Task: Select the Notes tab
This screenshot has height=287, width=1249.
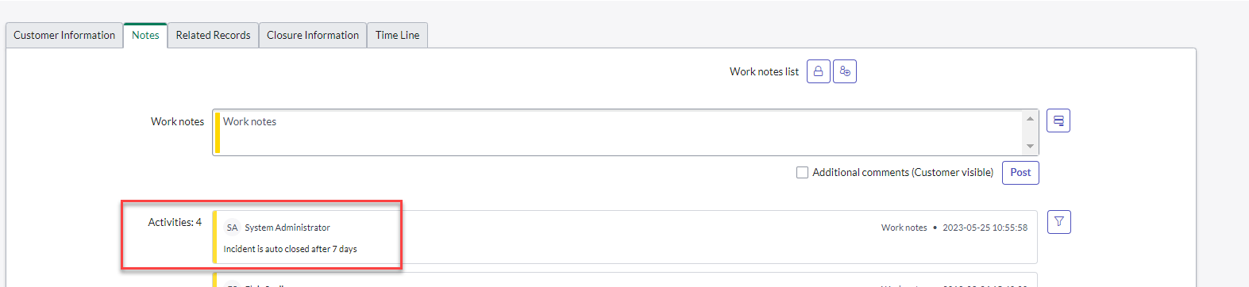Action: pos(145,35)
